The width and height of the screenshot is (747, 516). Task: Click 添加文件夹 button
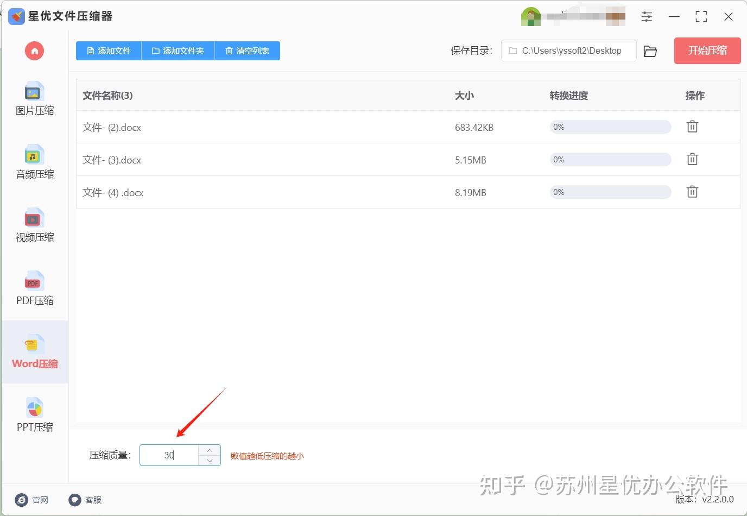[178, 51]
